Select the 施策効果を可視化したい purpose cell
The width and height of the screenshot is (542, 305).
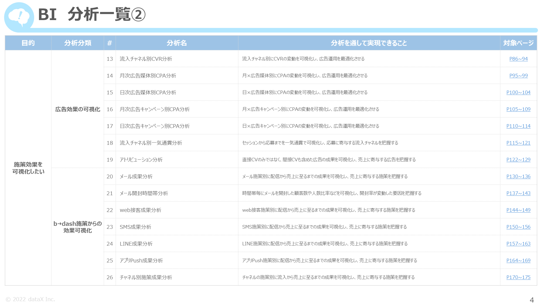[x=28, y=168]
